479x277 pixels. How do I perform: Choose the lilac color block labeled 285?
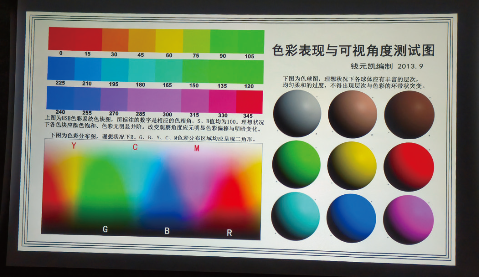pos(141,100)
